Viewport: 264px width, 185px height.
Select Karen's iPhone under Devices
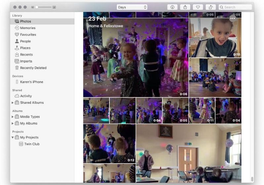point(42,82)
